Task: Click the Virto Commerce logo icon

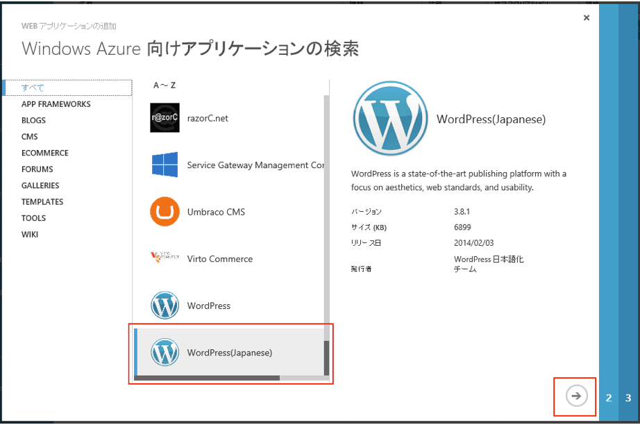Action: coord(165,257)
